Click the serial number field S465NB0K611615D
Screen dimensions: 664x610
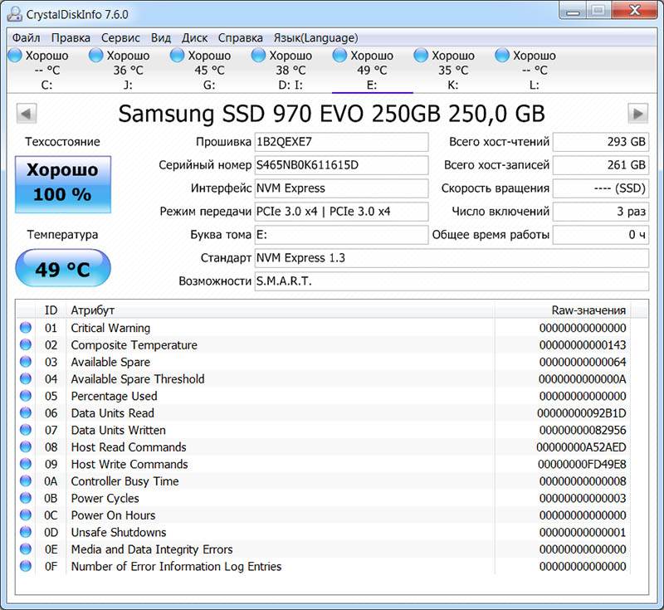(341, 165)
